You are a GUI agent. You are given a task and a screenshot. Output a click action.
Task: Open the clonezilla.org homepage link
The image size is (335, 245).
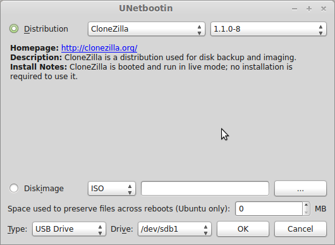click(x=99, y=48)
